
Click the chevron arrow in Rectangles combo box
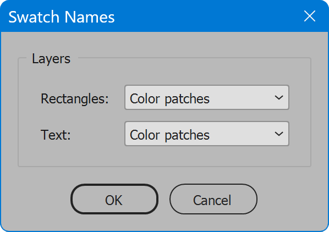[x=279, y=97]
